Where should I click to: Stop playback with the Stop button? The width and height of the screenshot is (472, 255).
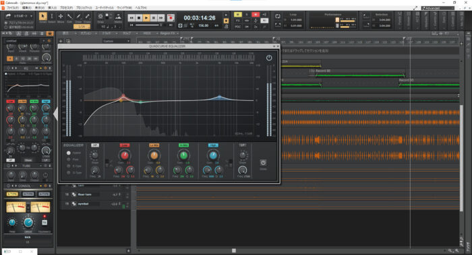click(x=139, y=18)
